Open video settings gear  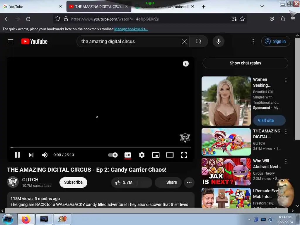click(x=142, y=155)
